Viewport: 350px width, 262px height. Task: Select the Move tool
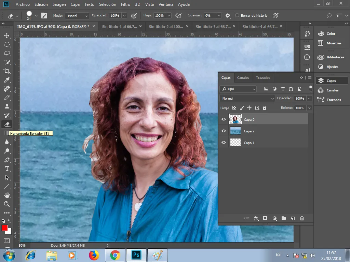[x=7, y=35]
